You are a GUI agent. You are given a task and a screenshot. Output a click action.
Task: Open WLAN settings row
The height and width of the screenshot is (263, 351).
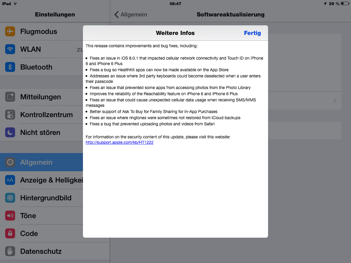pos(41,49)
